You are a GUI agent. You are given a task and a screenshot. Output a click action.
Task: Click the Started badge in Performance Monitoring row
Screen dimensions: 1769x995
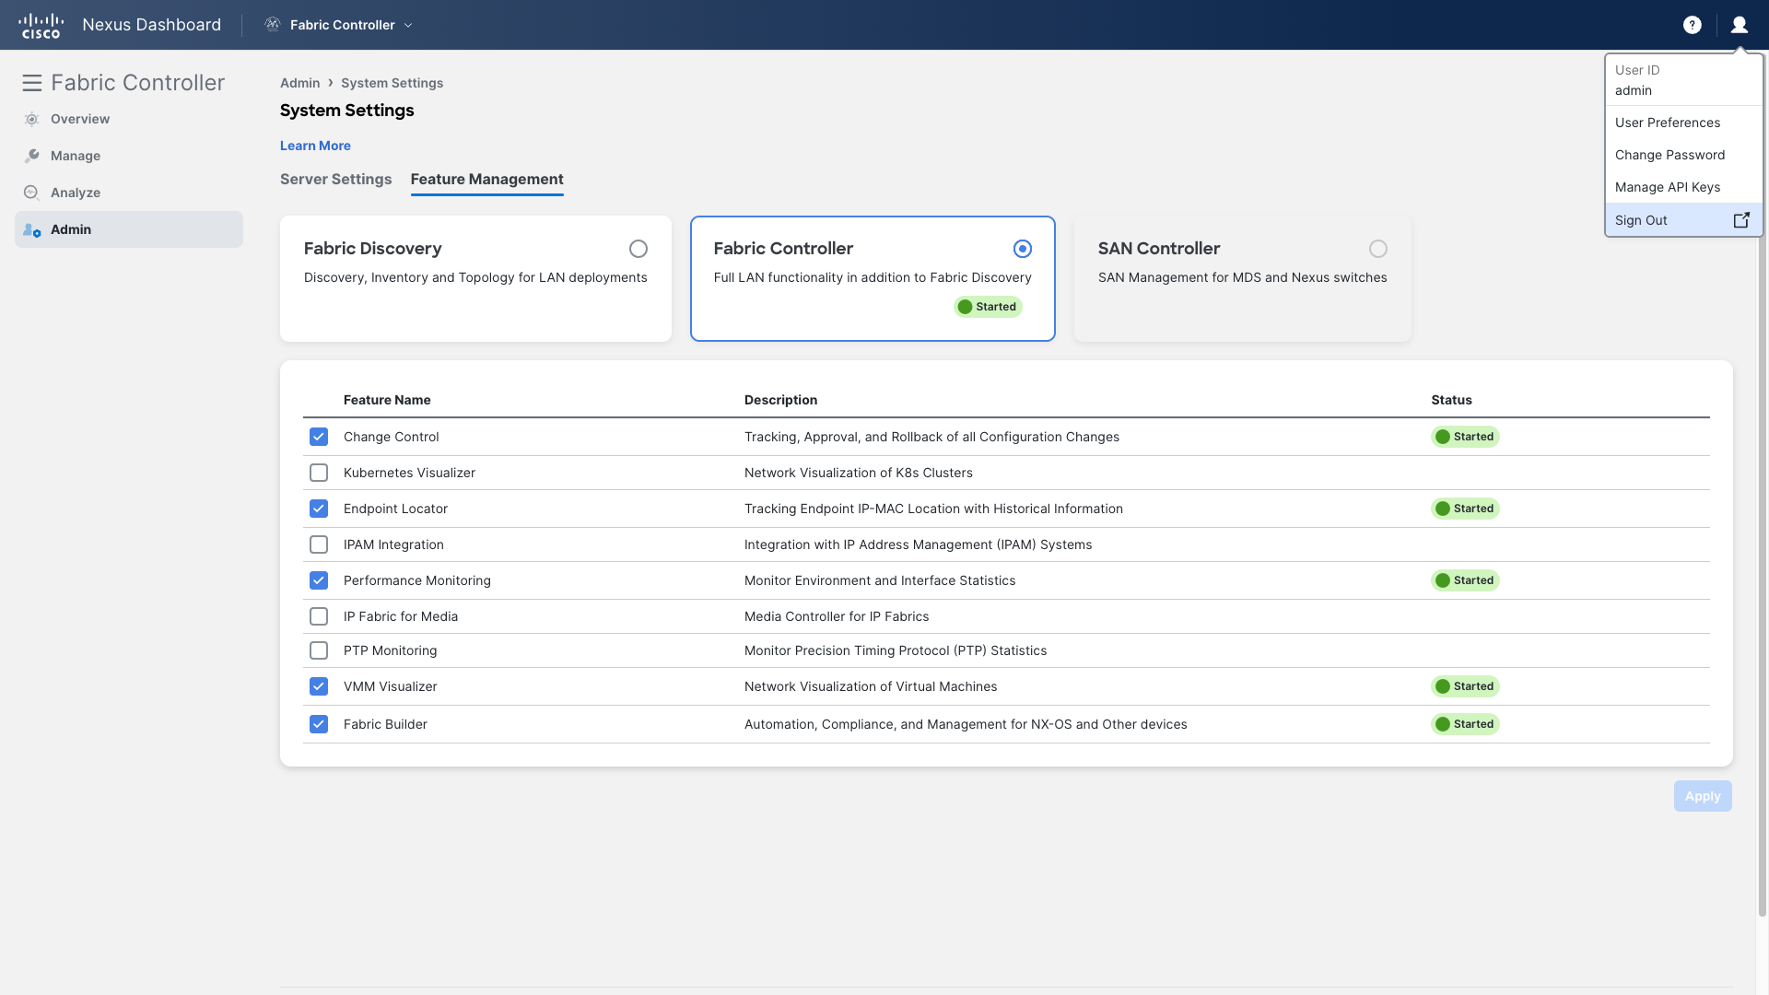(x=1465, y=580)
